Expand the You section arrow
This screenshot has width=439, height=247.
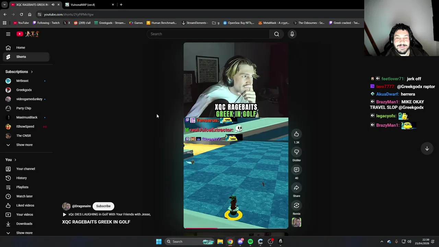coord(15,160)
